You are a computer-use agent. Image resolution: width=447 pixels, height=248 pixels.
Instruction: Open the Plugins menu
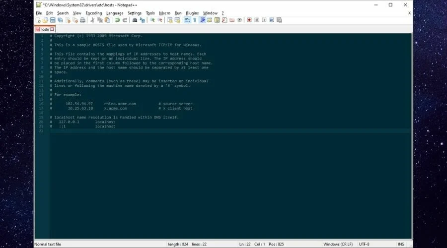pyautogui.click(x=192, y=13)
